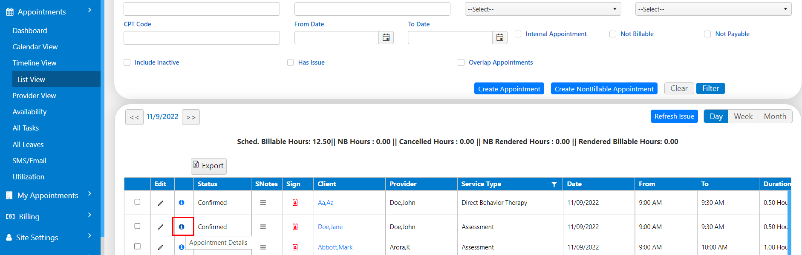Image resolution: width=802 pixels, height=255 pixels.
Task: Open All Leaves in sidebar
Action: click(28, 144)
